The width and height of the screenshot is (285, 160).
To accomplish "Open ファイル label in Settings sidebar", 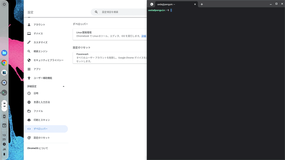I will coord(38,111).
